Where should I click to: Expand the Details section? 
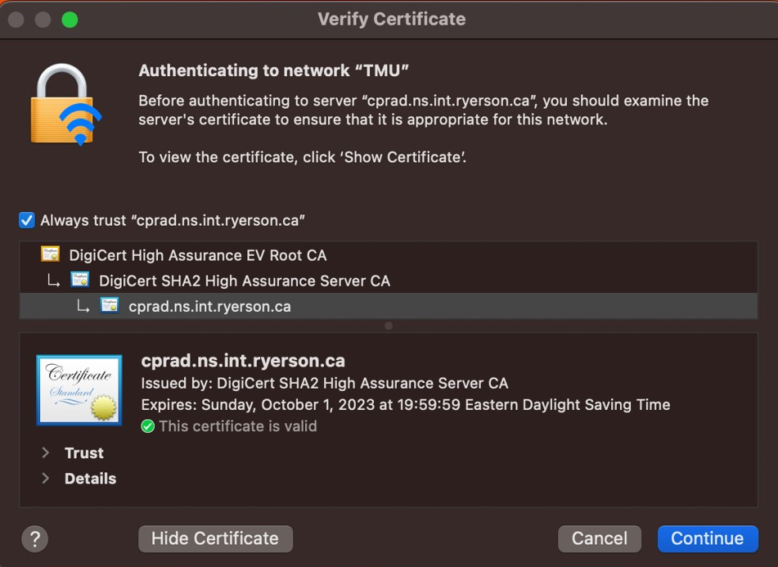pyautogui.click(x=46, y=479)
